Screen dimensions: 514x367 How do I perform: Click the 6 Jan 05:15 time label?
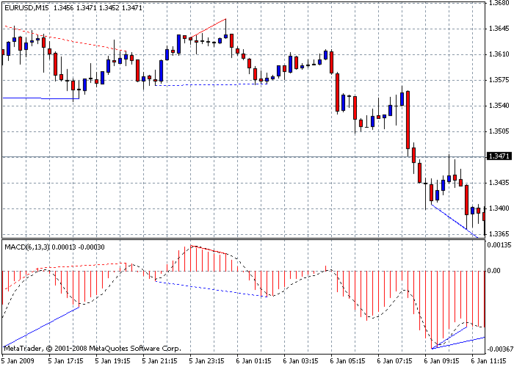(x=349, y=361)
